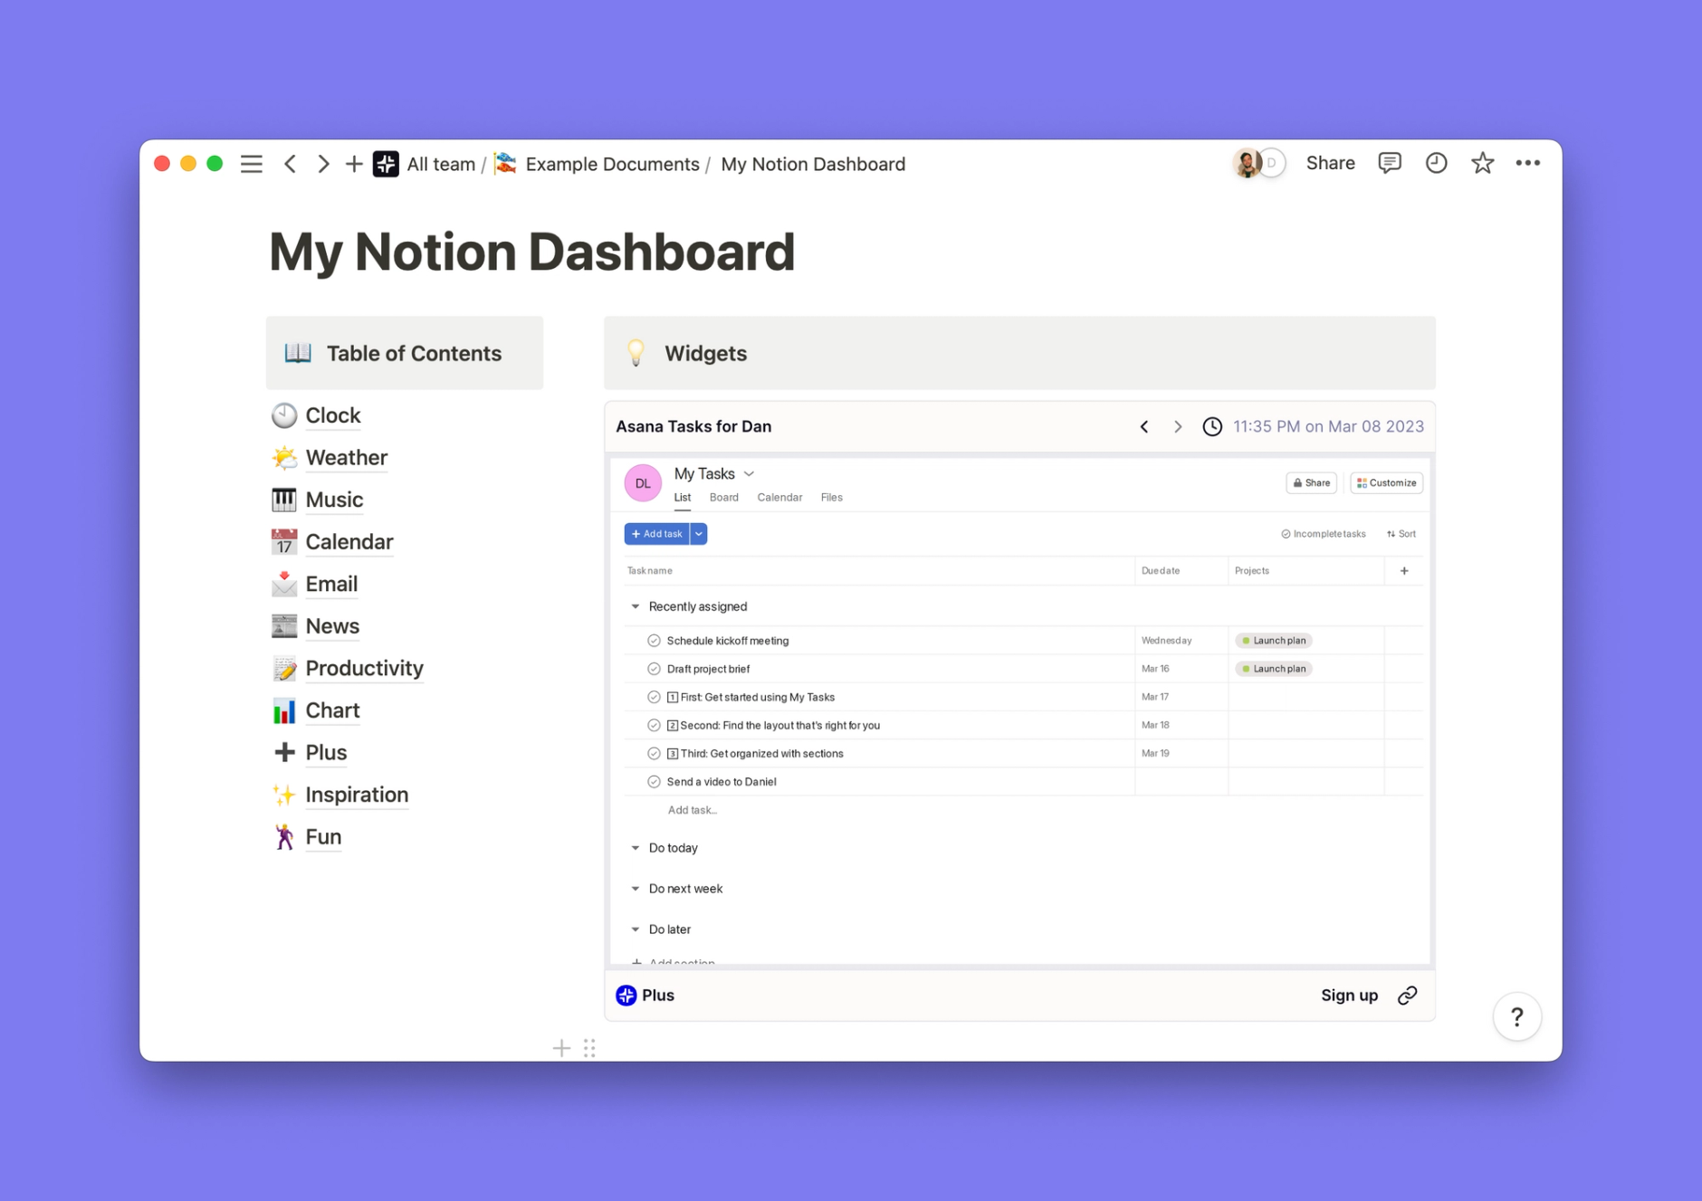Click the blue Add task button
The height and width of the screenshot is (1201, 1702).
click(x=656, y=534)
